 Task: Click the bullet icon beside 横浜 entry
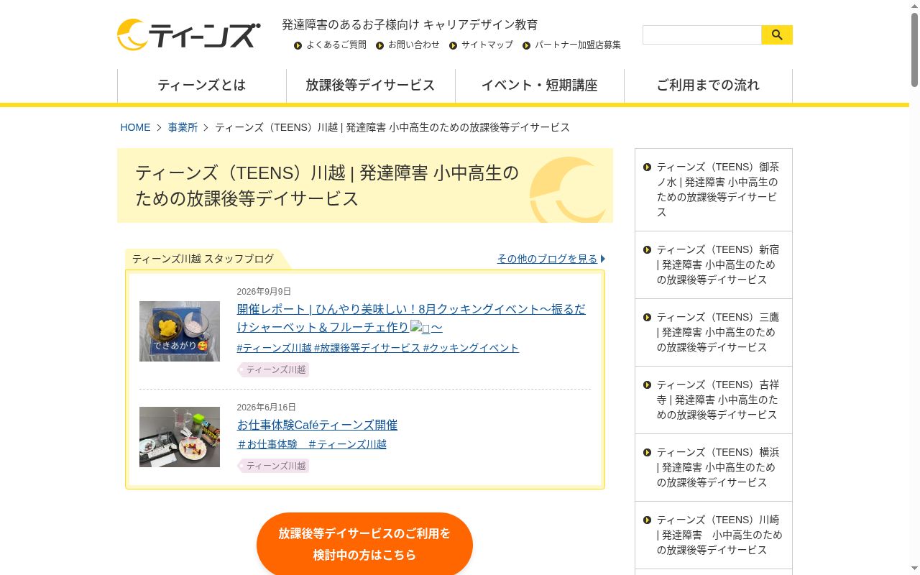(x=647, y=452)
